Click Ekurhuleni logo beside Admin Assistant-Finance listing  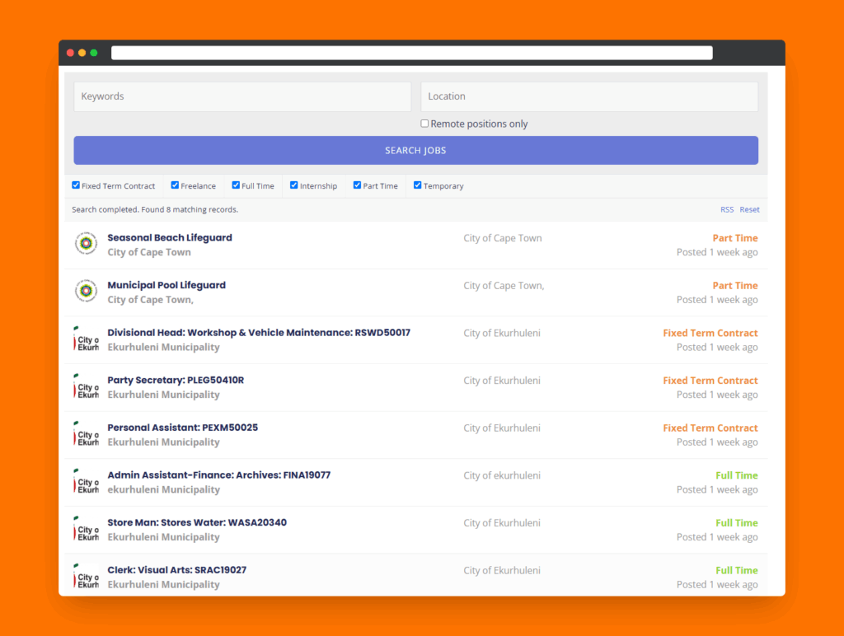point(86,482)
